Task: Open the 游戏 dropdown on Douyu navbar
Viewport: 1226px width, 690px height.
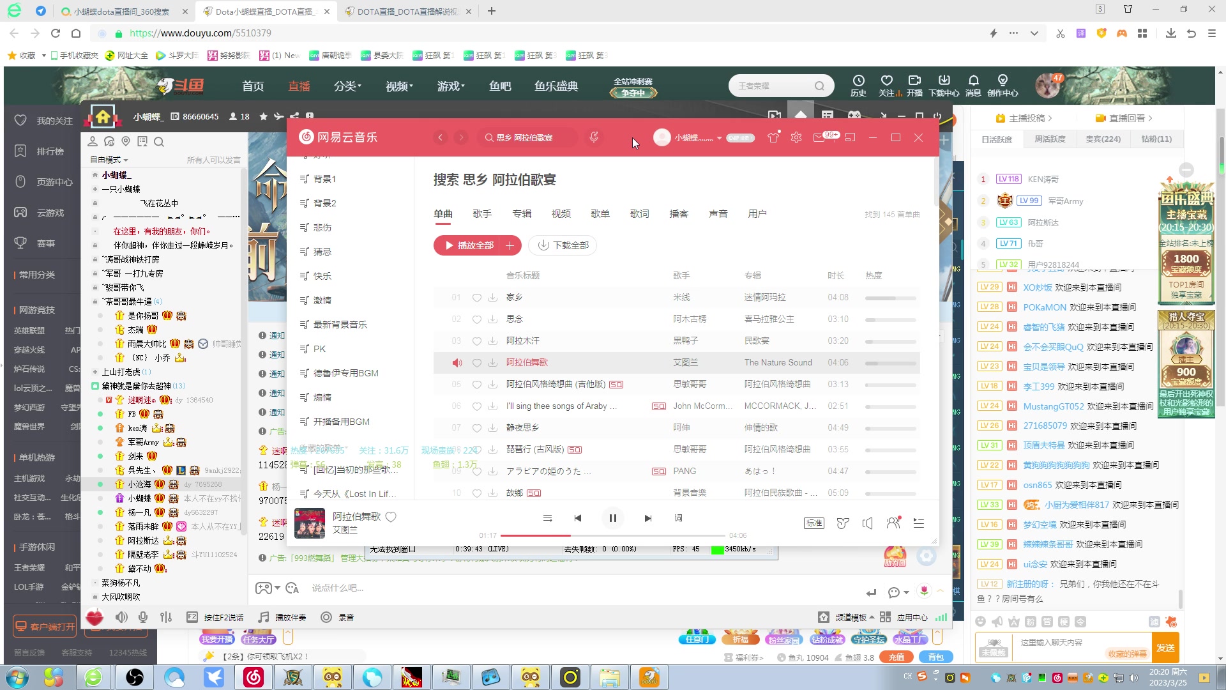Action: tap(451, 86)
